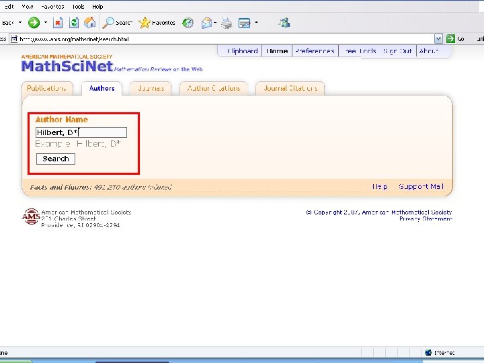Refresh the page using the toolbar icon
Screen dimensions: 484x363
coord(74,23)
